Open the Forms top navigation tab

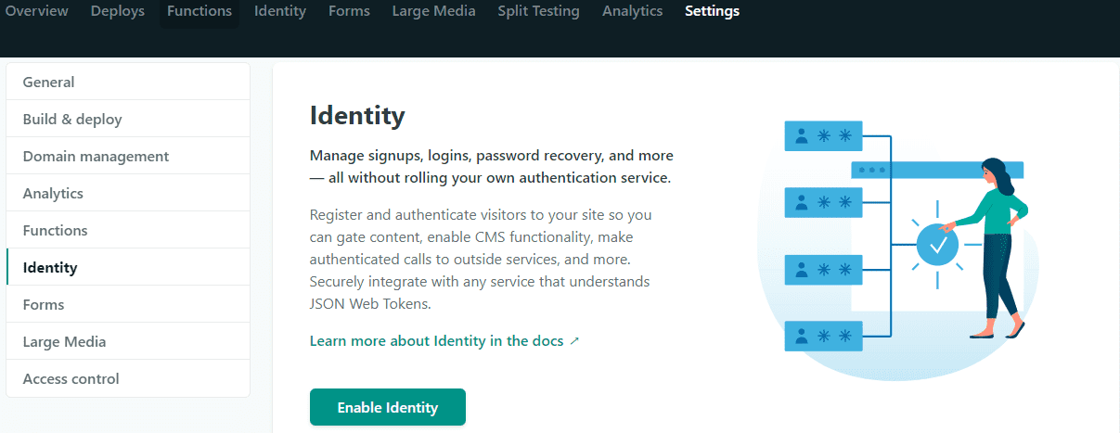point(349,11)
